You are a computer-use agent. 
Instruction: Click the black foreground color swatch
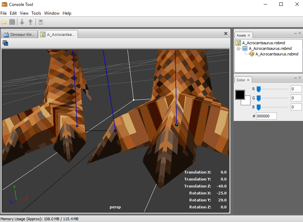click(x=240, y=95)
